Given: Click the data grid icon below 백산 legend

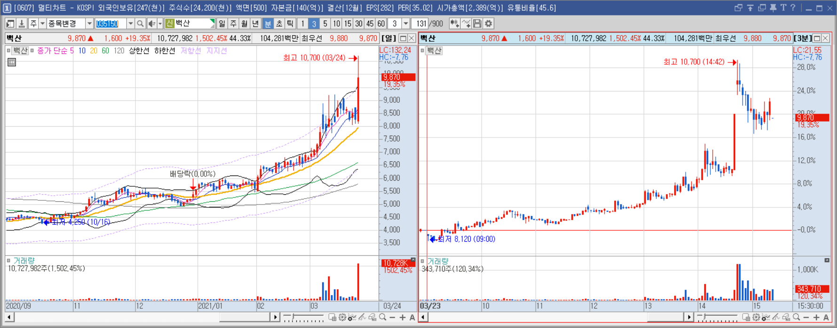Looking at the screenshot, I should pos(12,62).
